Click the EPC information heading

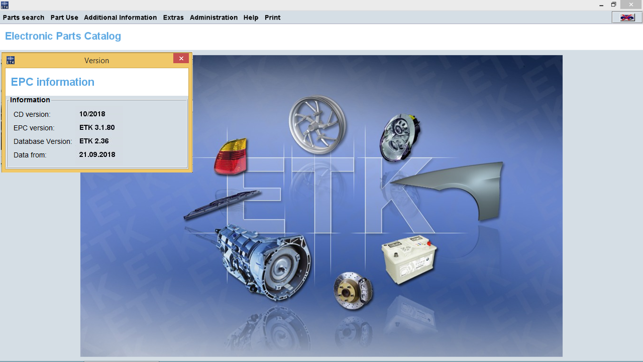pos(53,82)
